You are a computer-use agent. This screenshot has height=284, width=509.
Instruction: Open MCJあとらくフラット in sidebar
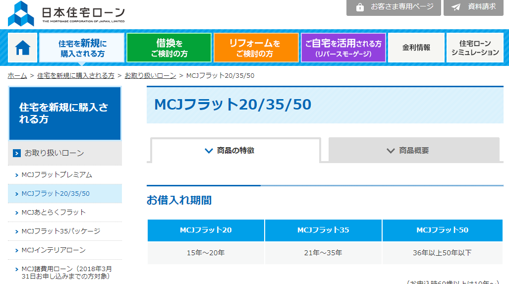65,213
